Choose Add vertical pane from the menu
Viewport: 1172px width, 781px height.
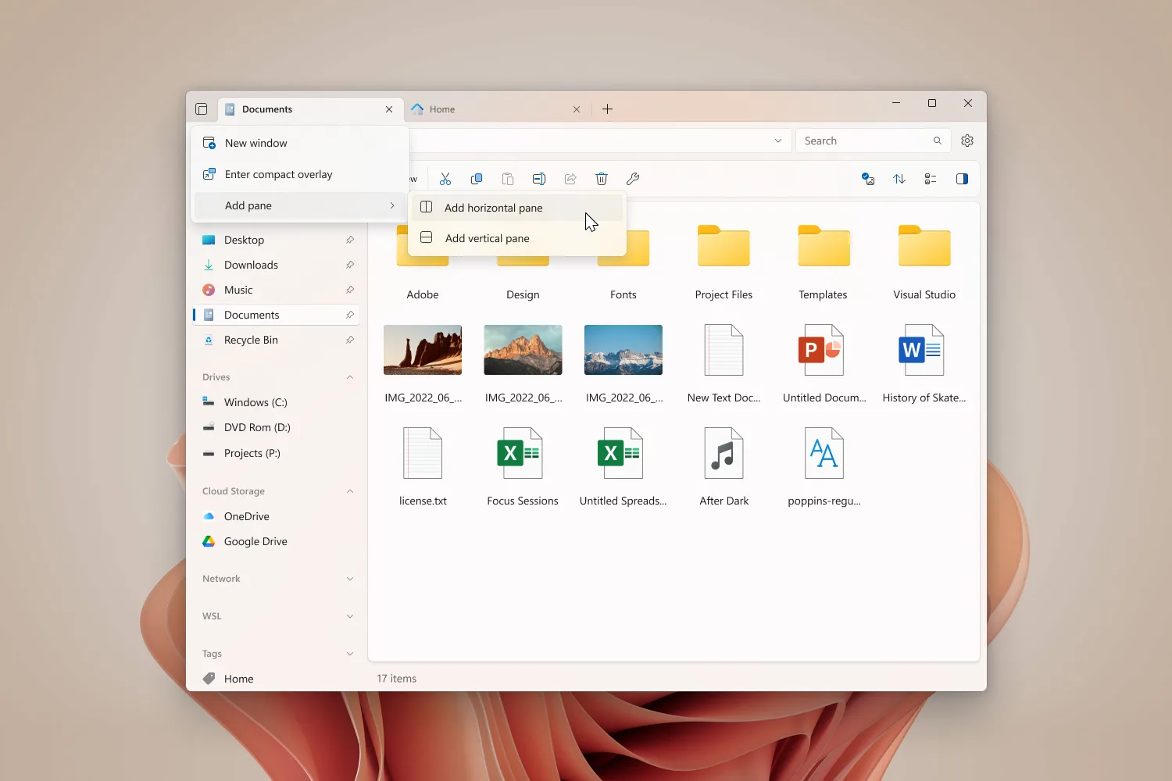(x=486, y=238)
